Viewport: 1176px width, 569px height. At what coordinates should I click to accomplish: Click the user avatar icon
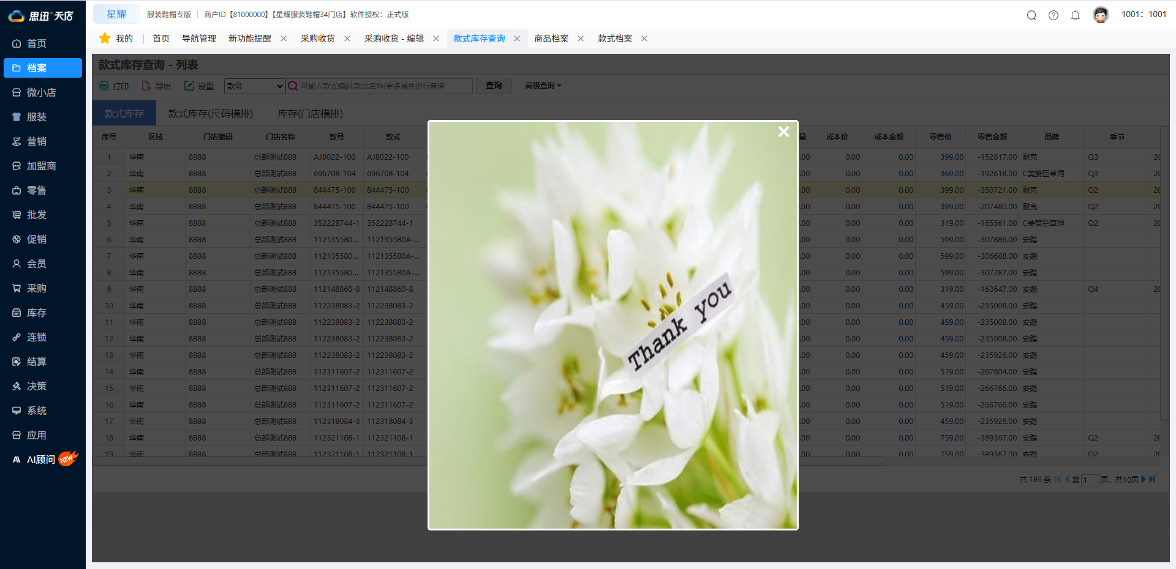point(1101,15)
